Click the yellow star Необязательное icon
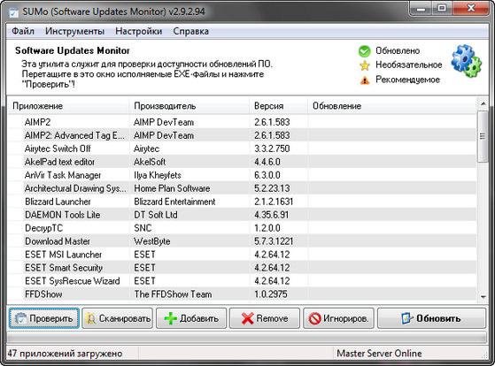 click(x=365, y=65)
